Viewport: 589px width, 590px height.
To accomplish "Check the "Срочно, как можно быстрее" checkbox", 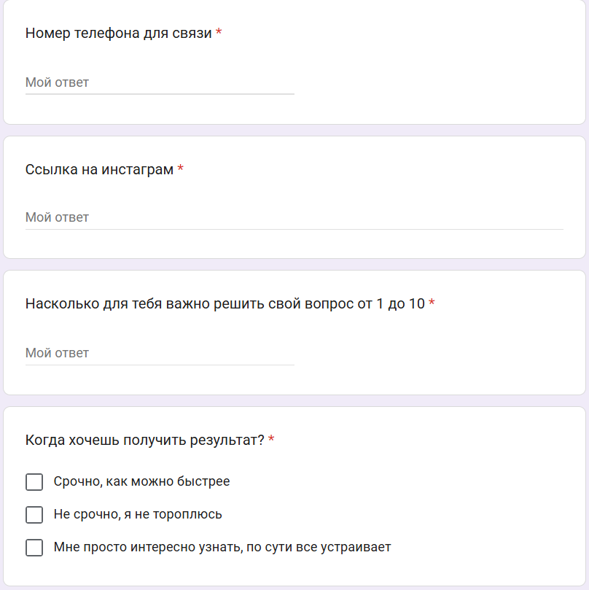I will (34, 482).
